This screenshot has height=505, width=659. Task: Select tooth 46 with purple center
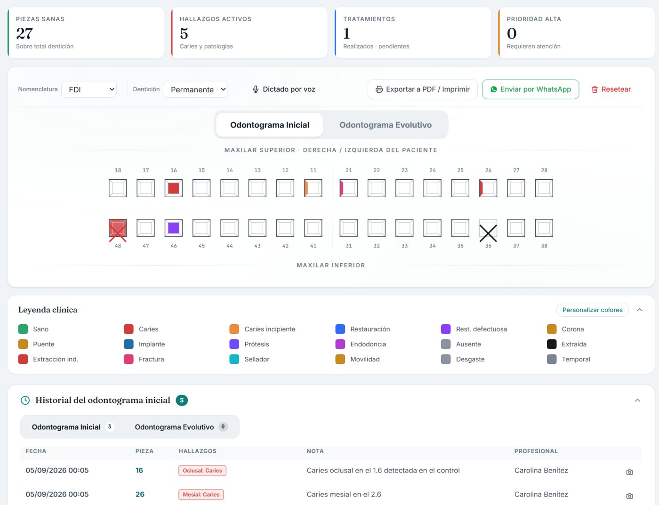tap(174, 228)
